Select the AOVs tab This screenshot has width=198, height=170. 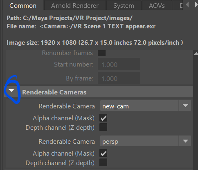point(157,5)
